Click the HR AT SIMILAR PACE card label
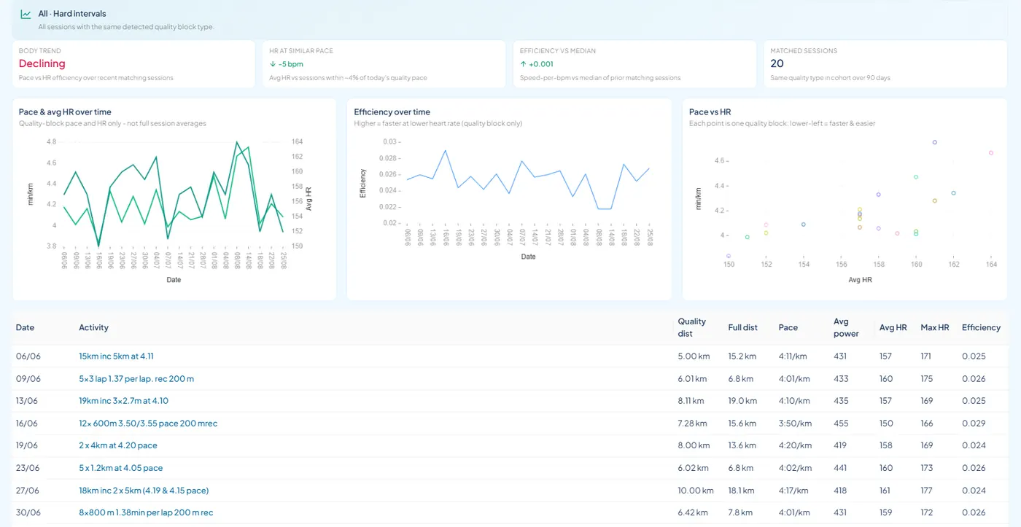 301,51
